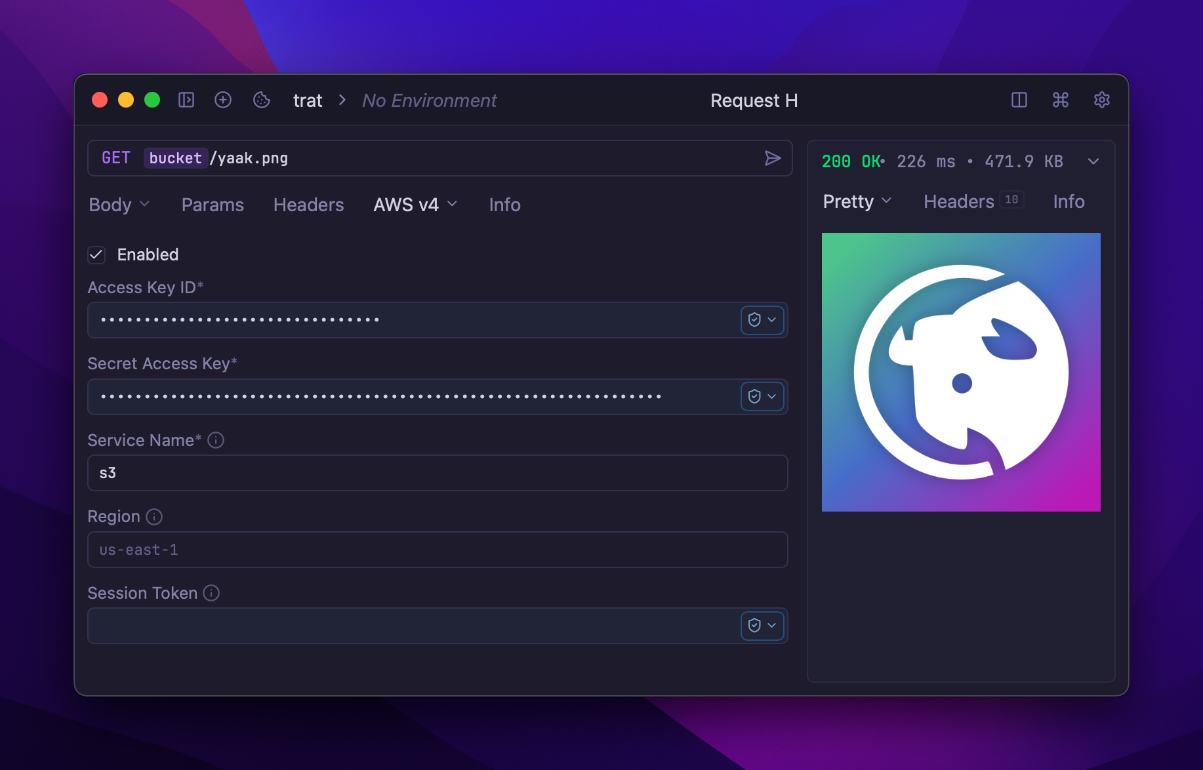Expand the AWS v4 auth type dropdown
This screenshot has width=1203, height=770.
tap(415, 205)
